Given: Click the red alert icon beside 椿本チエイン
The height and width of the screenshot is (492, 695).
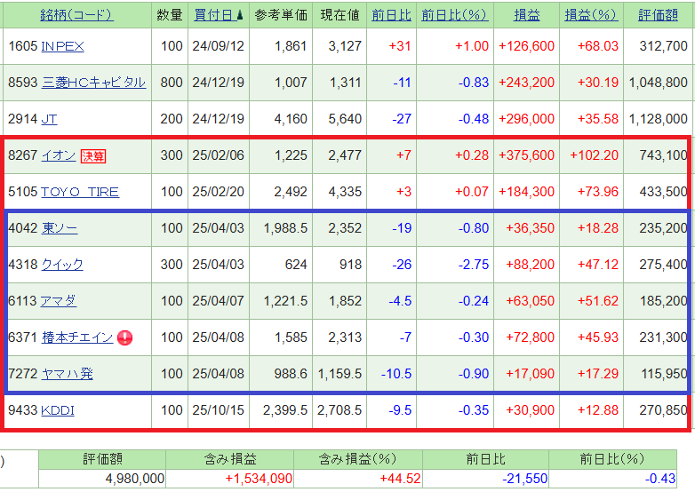Looking at the screenshot, I should [124, 337].
